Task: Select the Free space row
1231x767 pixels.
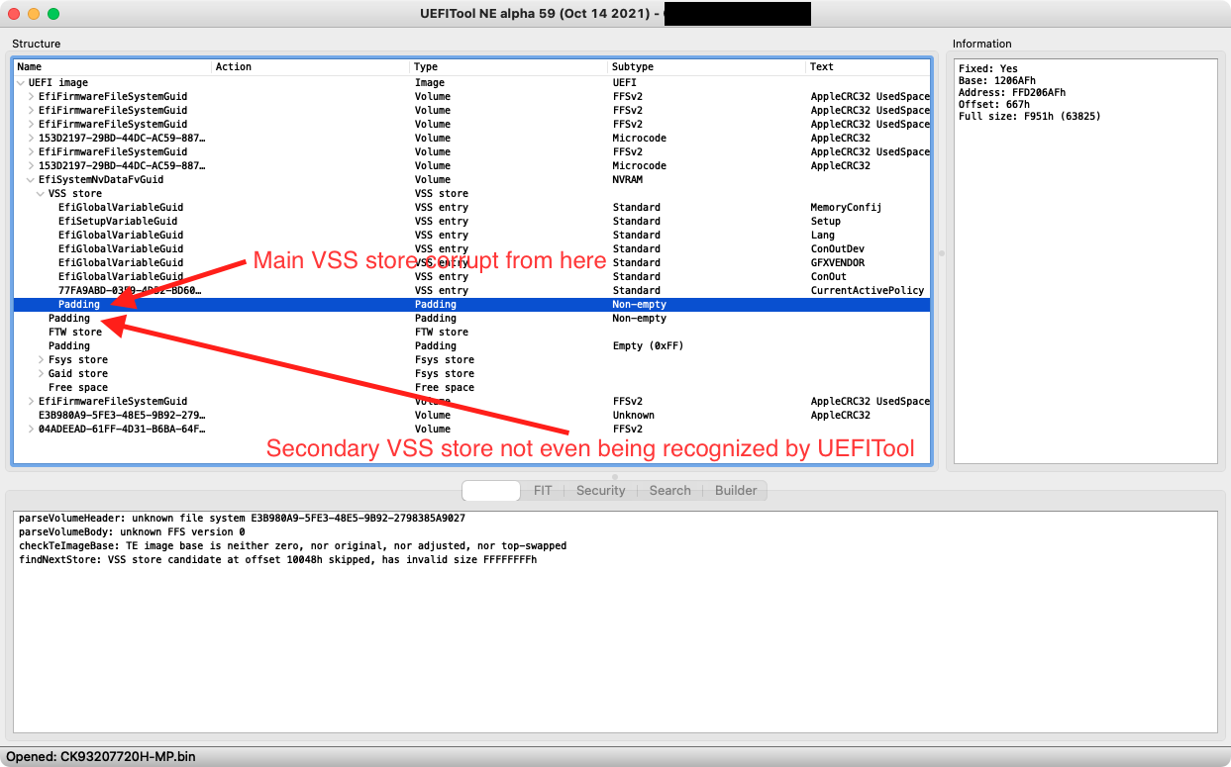Action: 472,388
